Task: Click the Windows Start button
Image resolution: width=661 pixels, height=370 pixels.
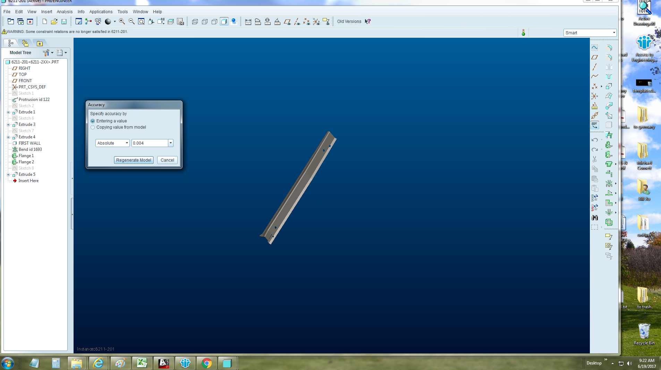Action: tap(7, 363)
